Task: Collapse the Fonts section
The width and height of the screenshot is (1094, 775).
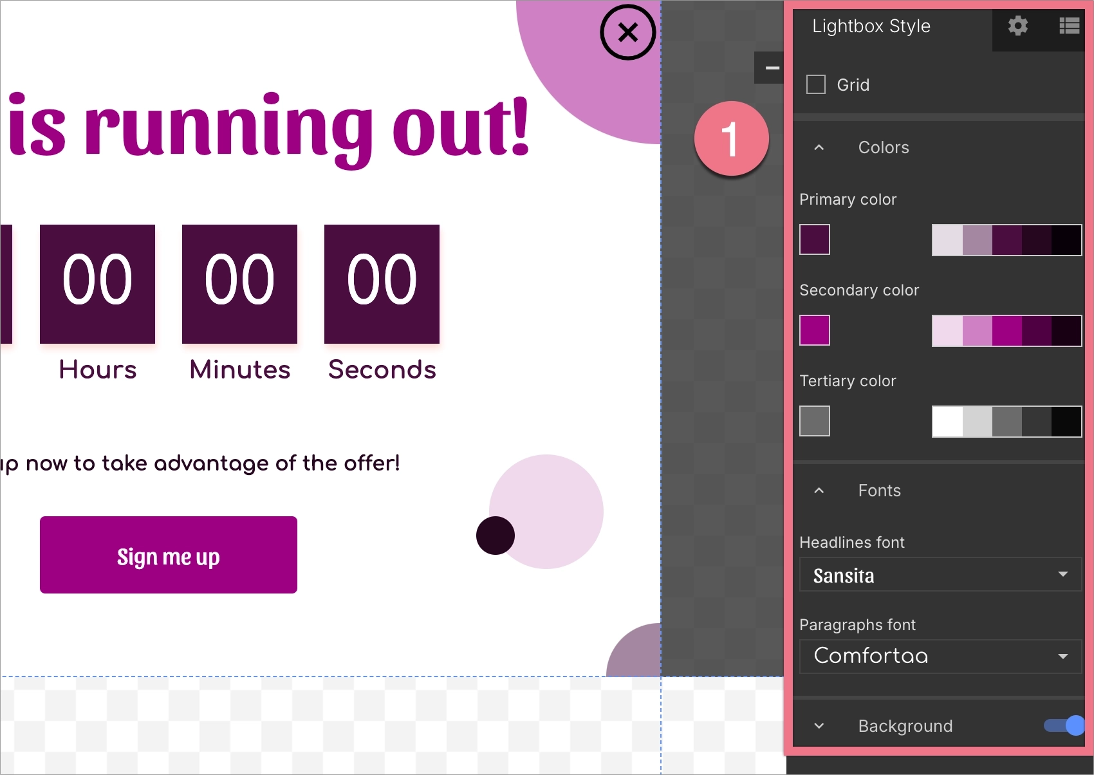Action: [x=819, y=490]
